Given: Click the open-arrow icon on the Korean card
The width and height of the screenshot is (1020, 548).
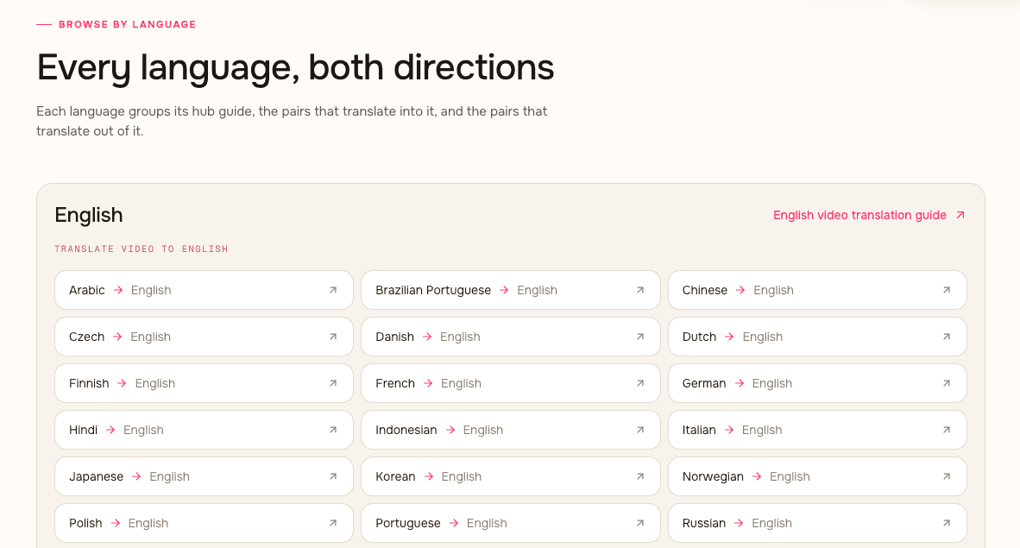Looking at the screenshot, I should click(x=640, y=476).
